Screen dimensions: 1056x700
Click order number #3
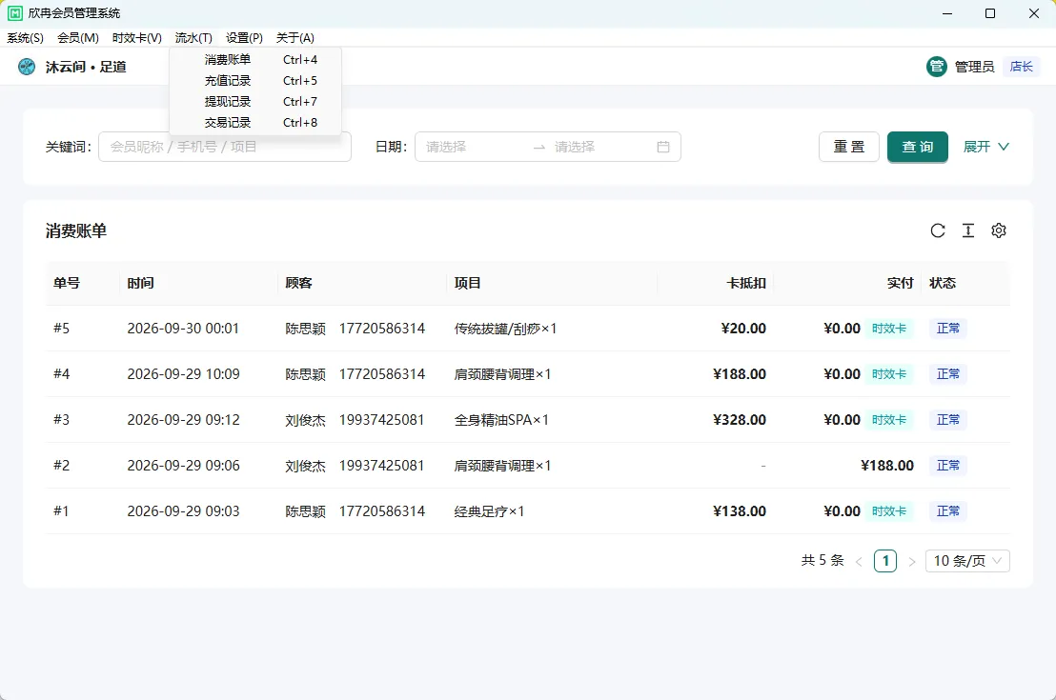(x=61, y=420)
